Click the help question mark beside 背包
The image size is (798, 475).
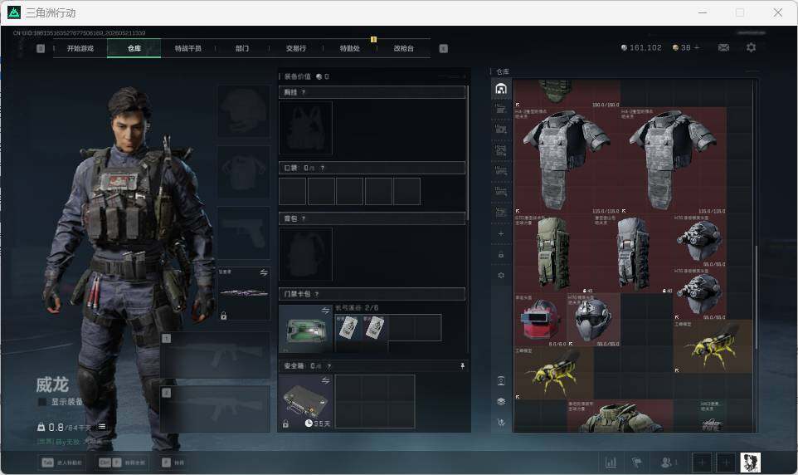point(304,218)
